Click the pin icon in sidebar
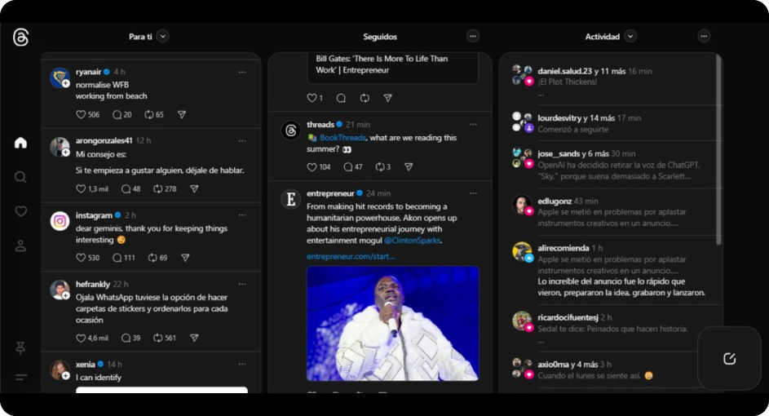 [20, 347]
